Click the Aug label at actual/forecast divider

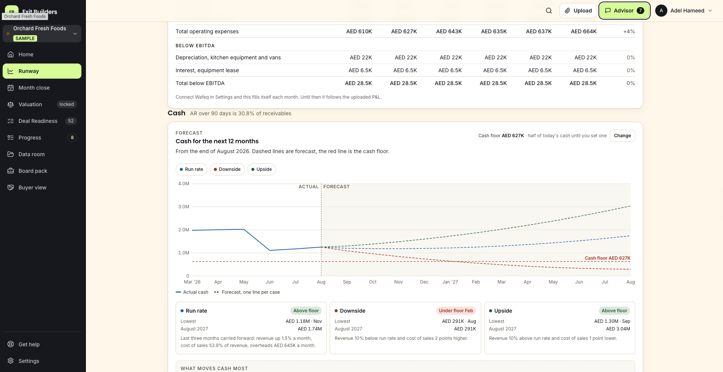(x=321, y=282)
